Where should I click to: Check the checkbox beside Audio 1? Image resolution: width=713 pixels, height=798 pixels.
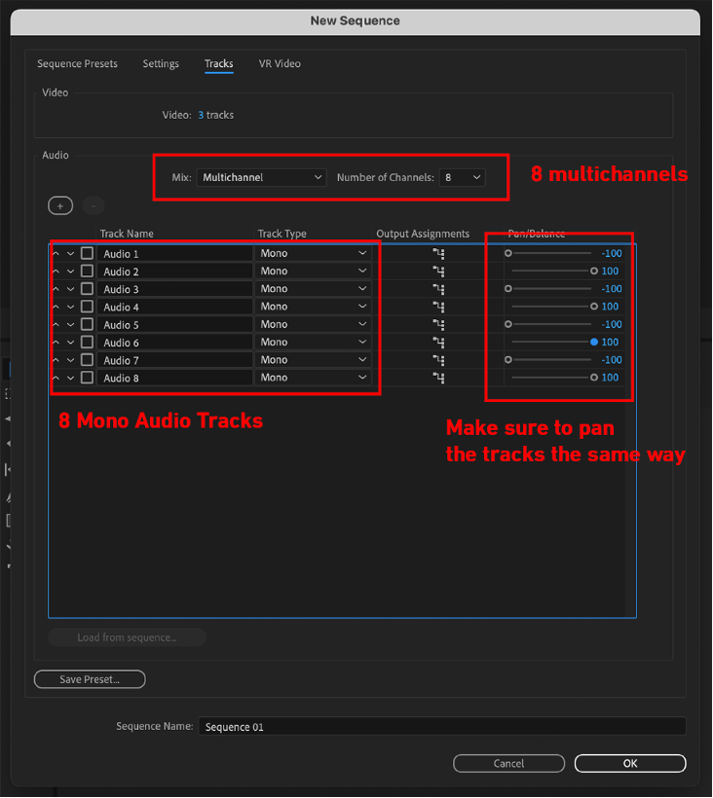click(x=87, y=254)
